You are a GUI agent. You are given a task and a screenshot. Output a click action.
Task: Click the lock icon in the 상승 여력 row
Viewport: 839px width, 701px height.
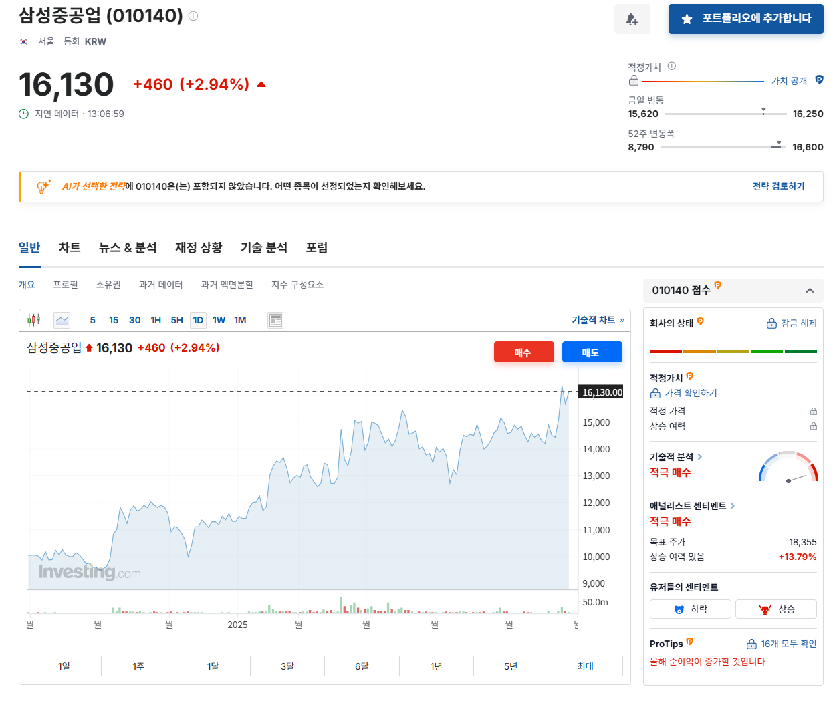click(813, 426)
